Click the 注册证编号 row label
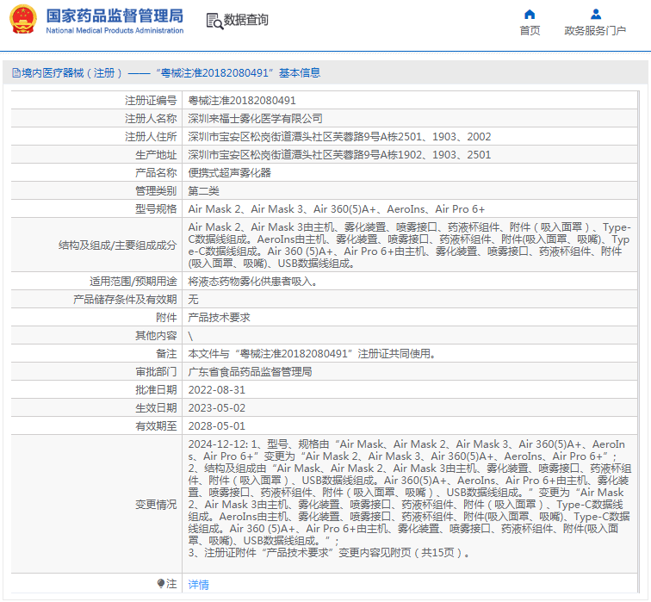This screenshot has width=651, height=602. (151, 101)
